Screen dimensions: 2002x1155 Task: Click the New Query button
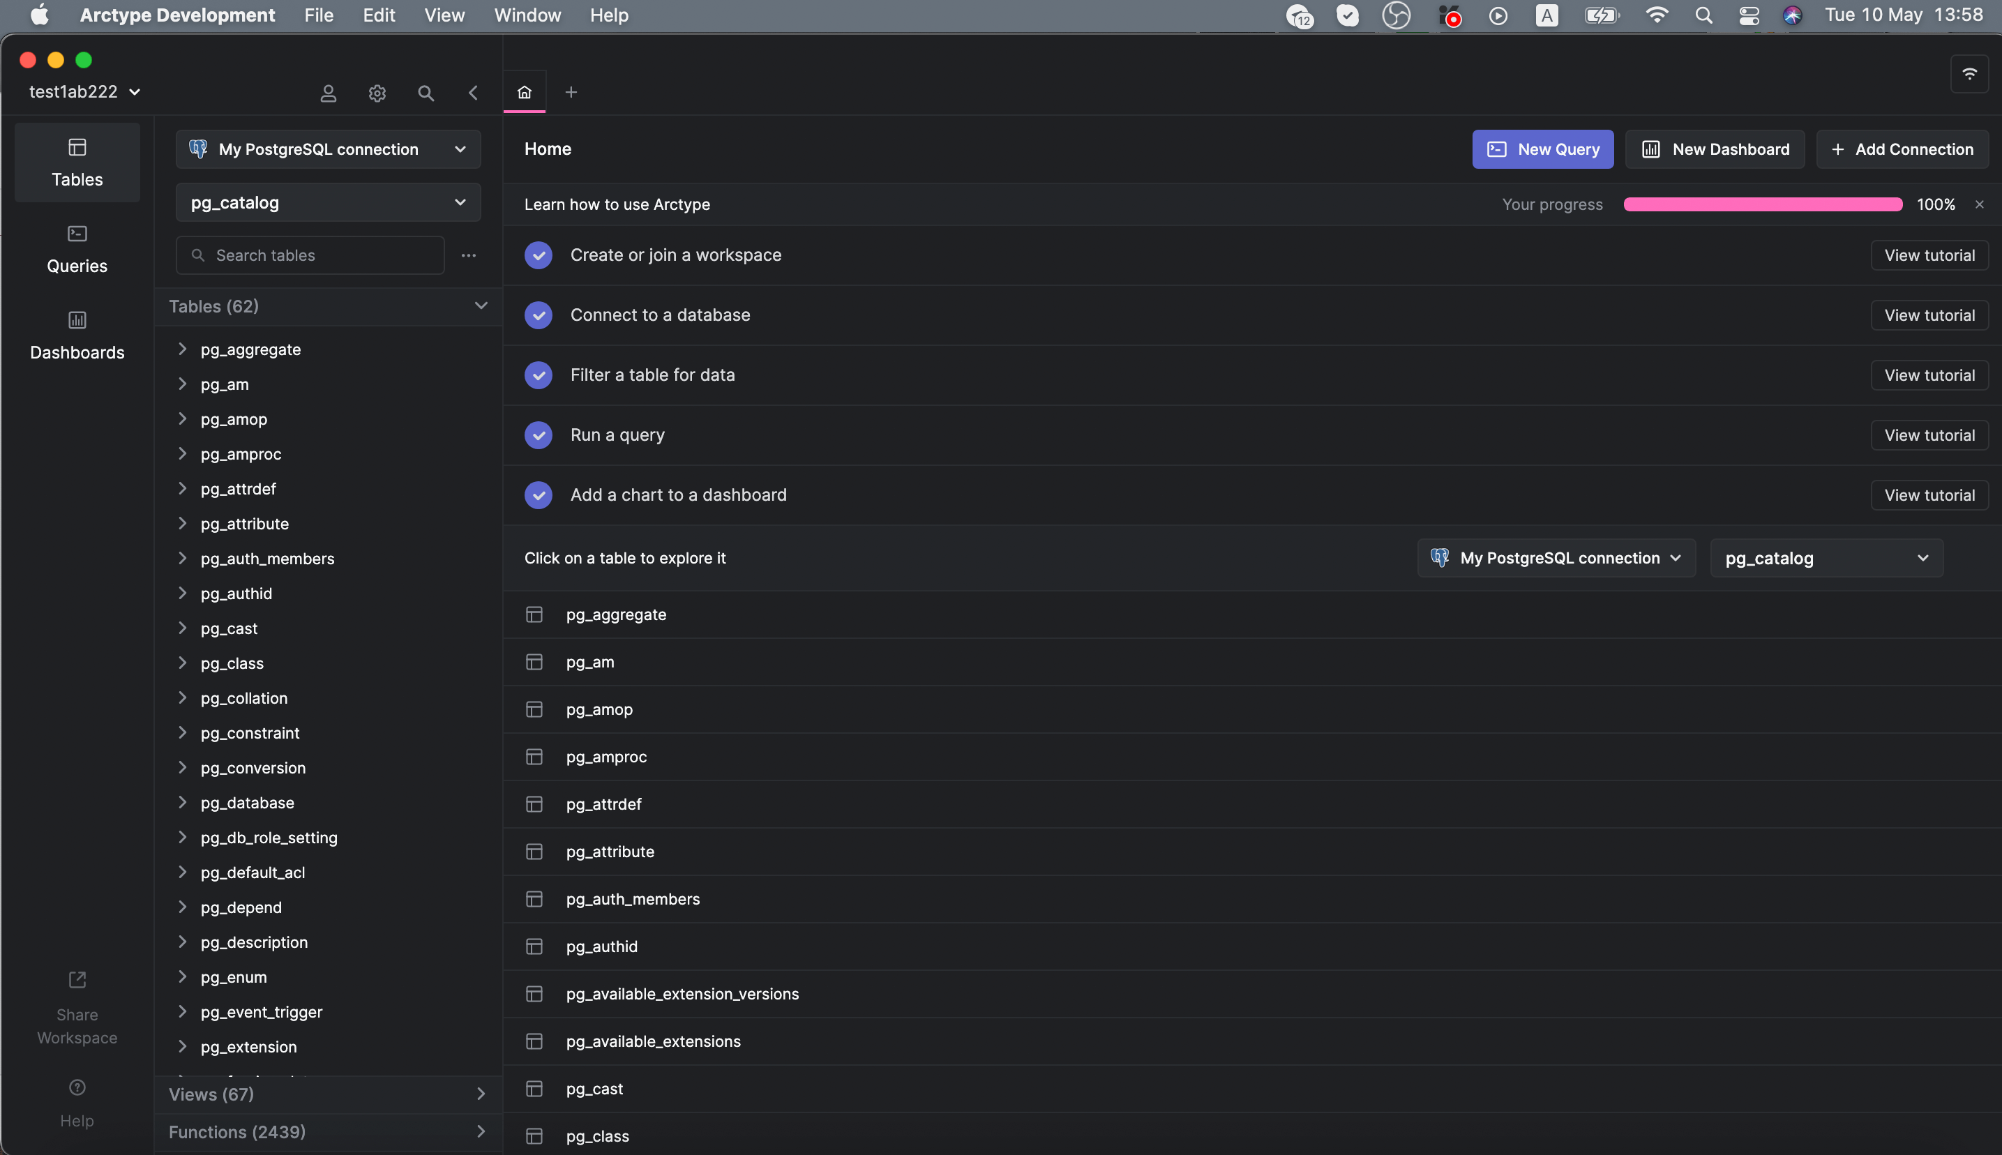(1543, 149)
